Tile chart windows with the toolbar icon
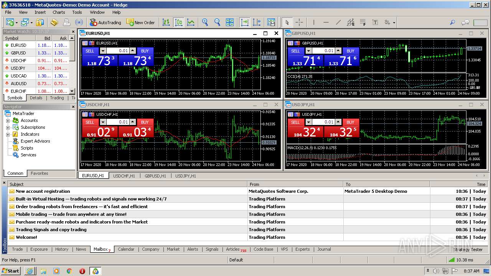 pyautogui.click(x=229, y=22)
